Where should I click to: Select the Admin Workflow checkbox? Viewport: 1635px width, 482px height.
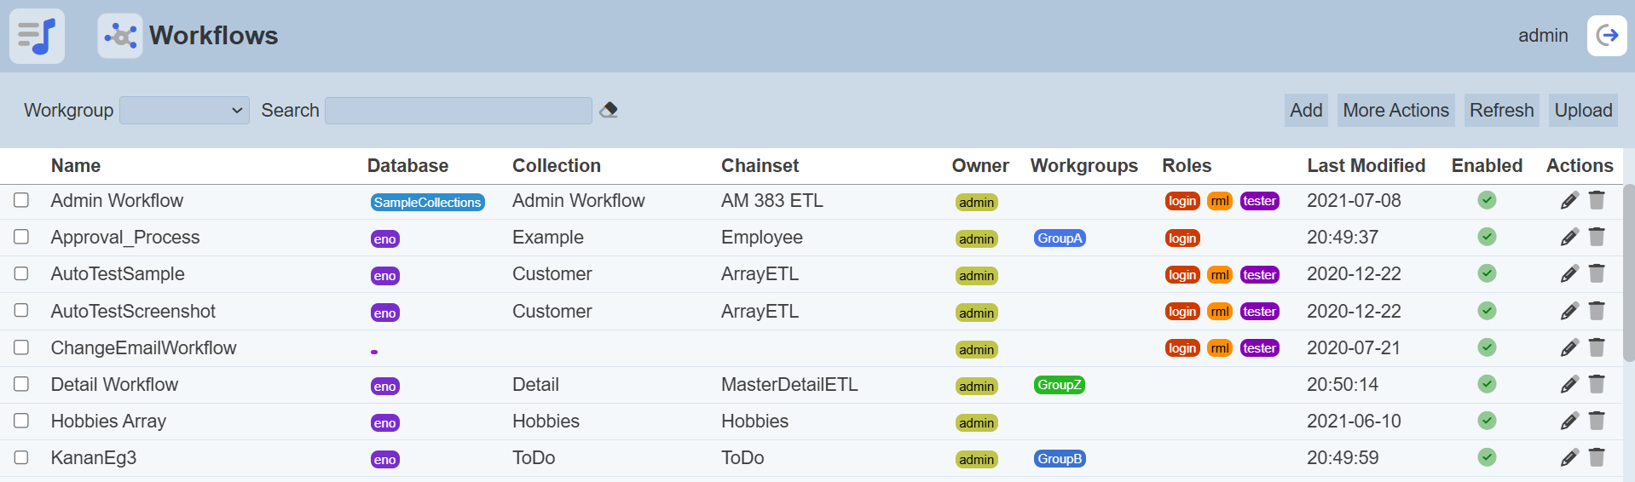21,200
